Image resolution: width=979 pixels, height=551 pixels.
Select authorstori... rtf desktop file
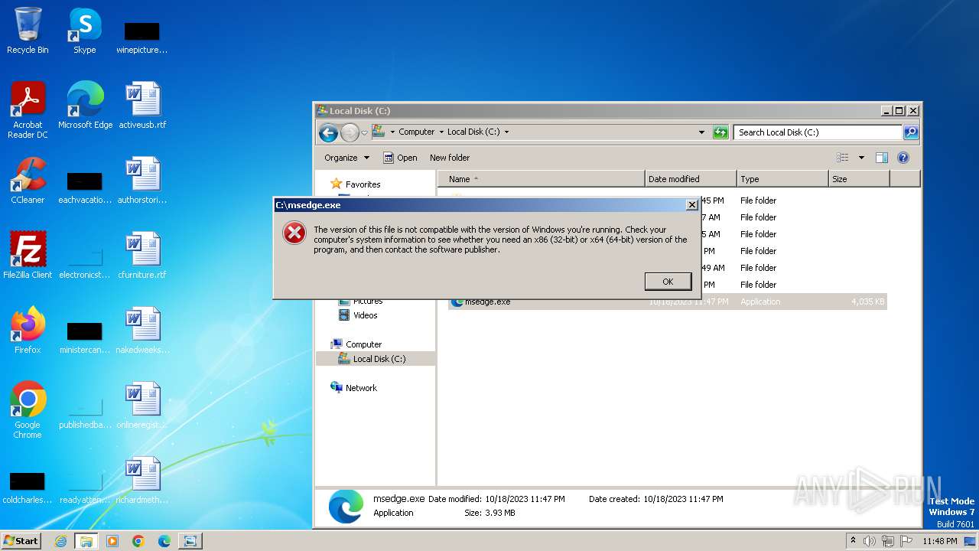coord(142,181)
